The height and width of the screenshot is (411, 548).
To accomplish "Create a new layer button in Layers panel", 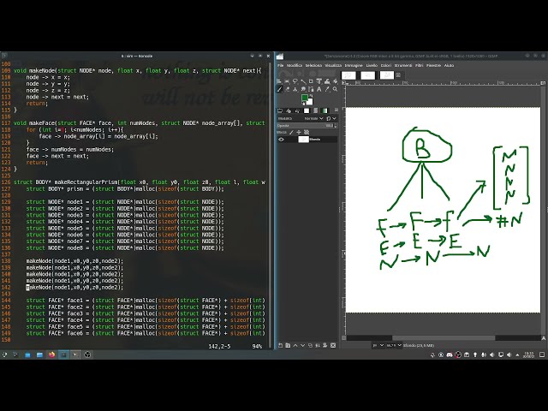I will point(280,345).
